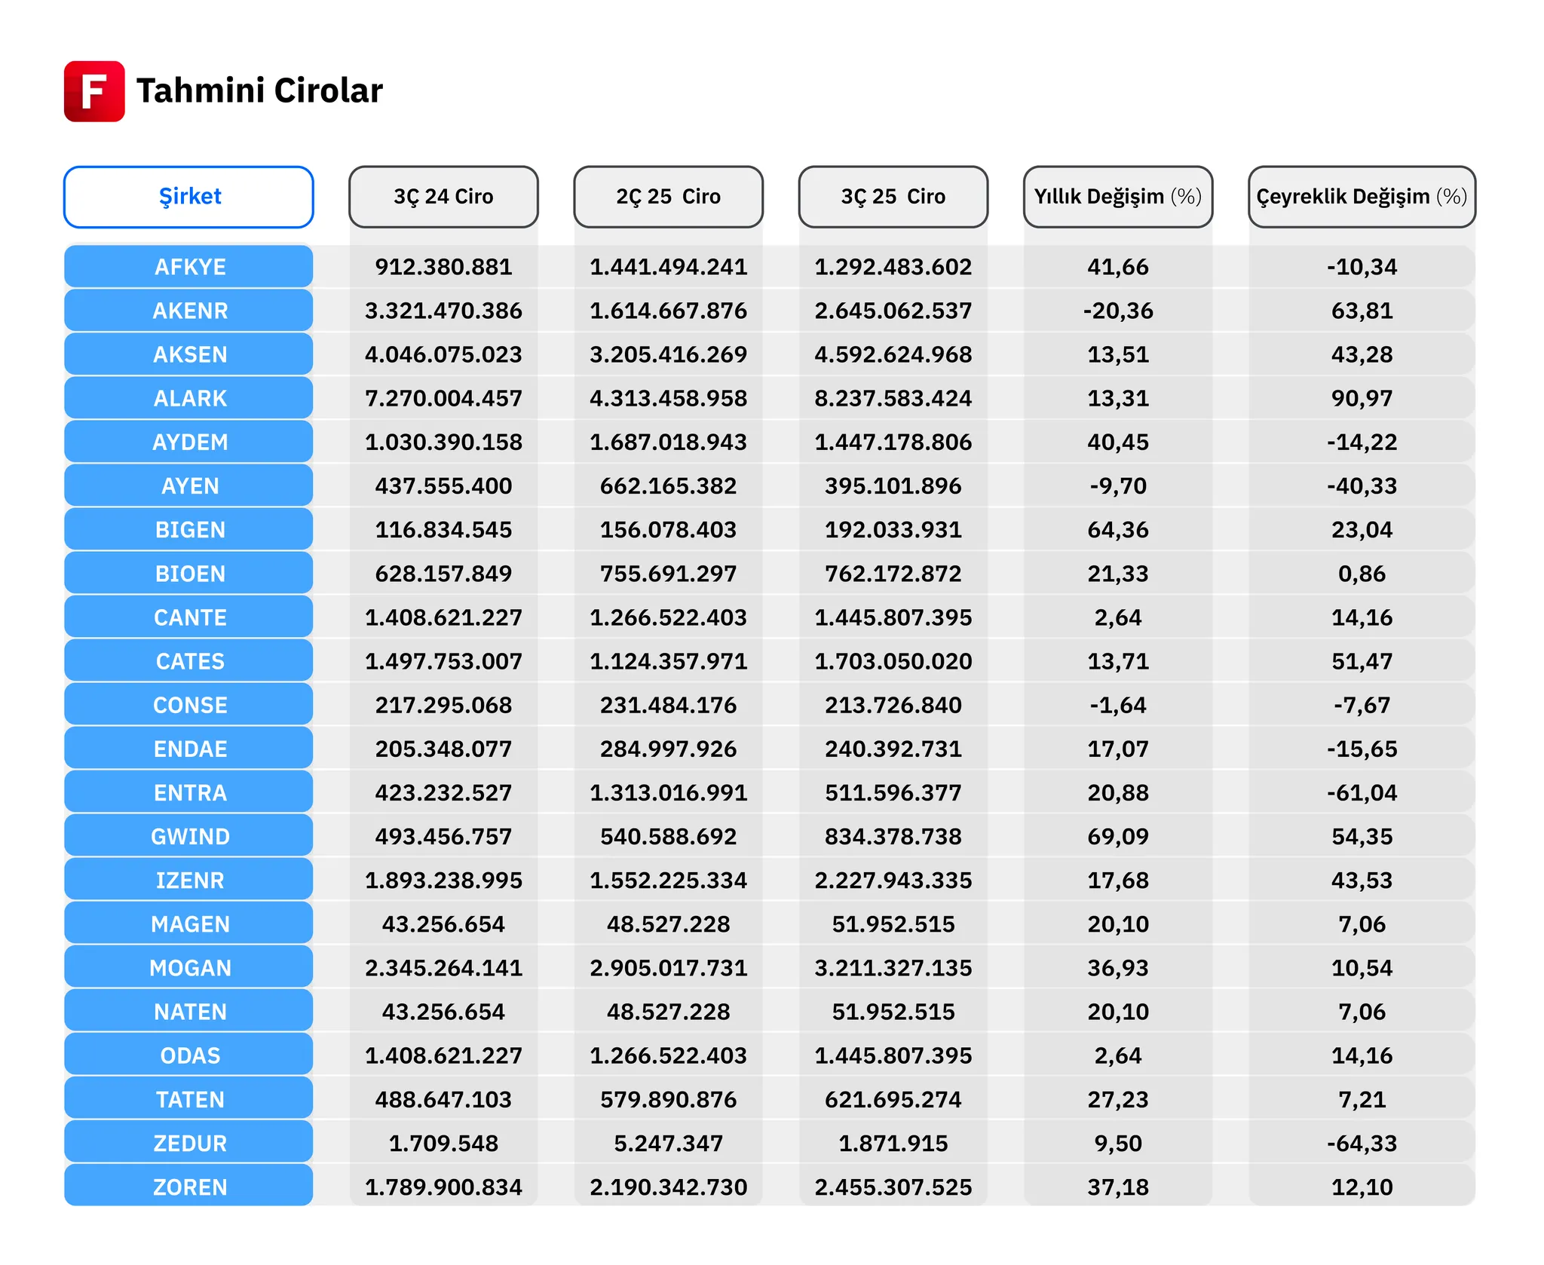Click the Tahmini Cirolar title text

click(x=259, y=91)
